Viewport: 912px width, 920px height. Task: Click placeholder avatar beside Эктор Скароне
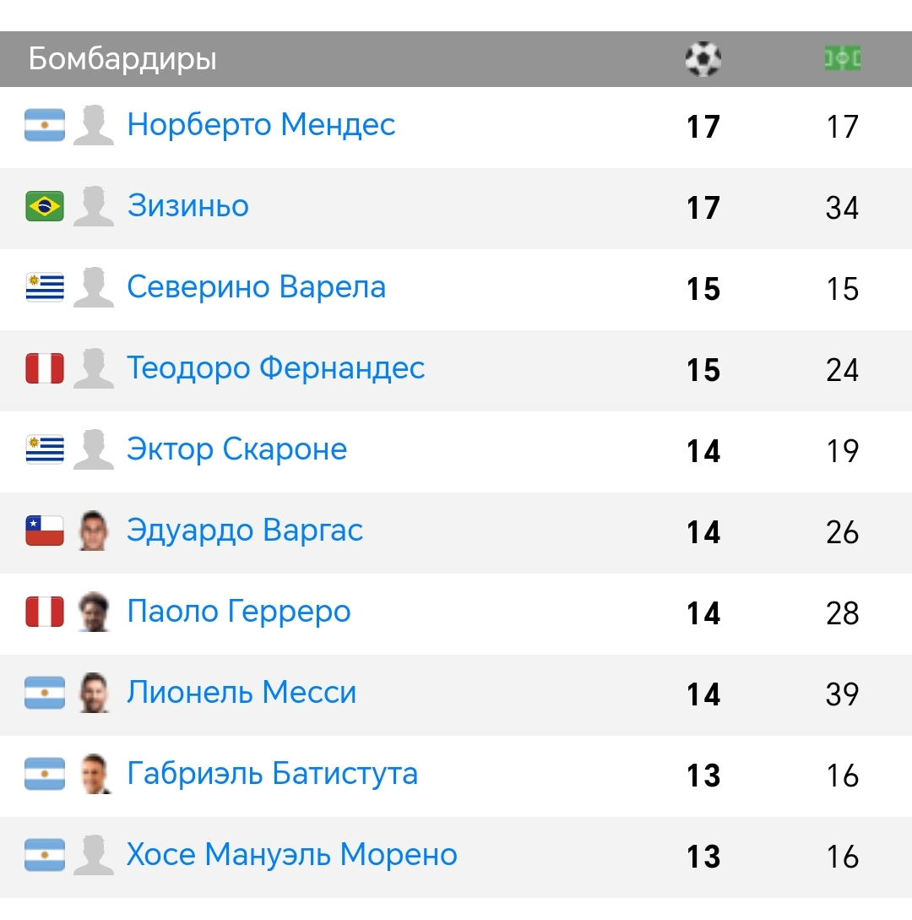point(94,449)
